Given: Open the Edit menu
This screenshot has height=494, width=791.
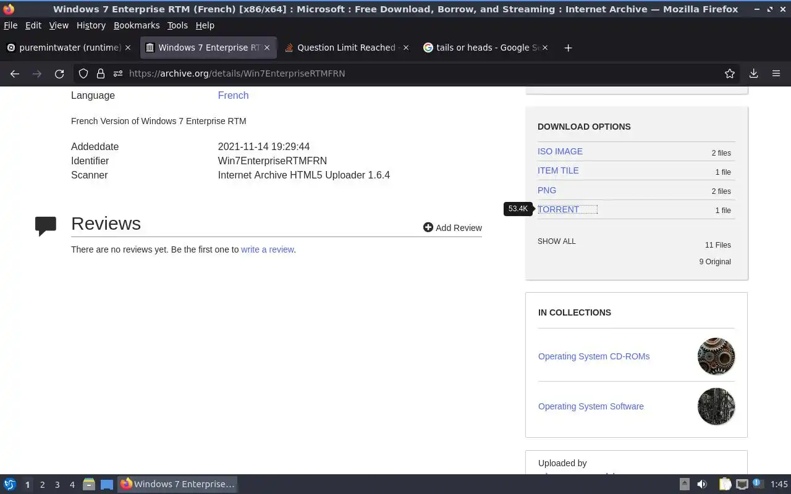Looking at the screenshot, I should click(x=33, y=25).
